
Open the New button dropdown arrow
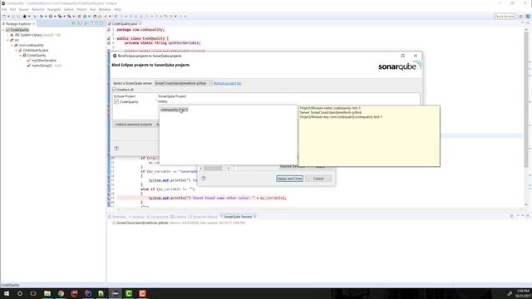[8, 17]
